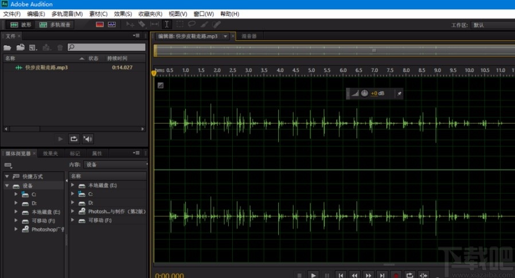
Task: Switch to 多轨混音 view
Action: click(54, 25)
